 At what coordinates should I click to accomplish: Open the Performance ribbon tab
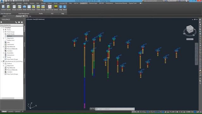click(x=109, y=3)
